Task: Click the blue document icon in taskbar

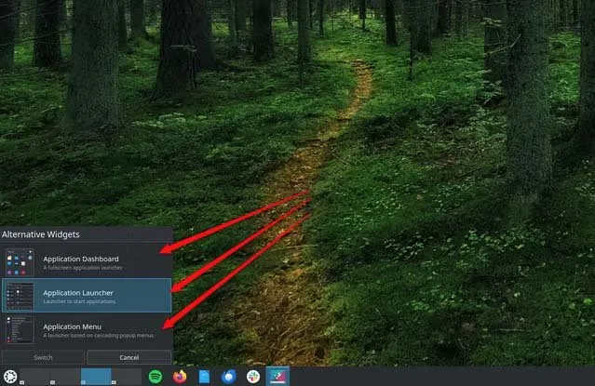Action: pos(204,377)
